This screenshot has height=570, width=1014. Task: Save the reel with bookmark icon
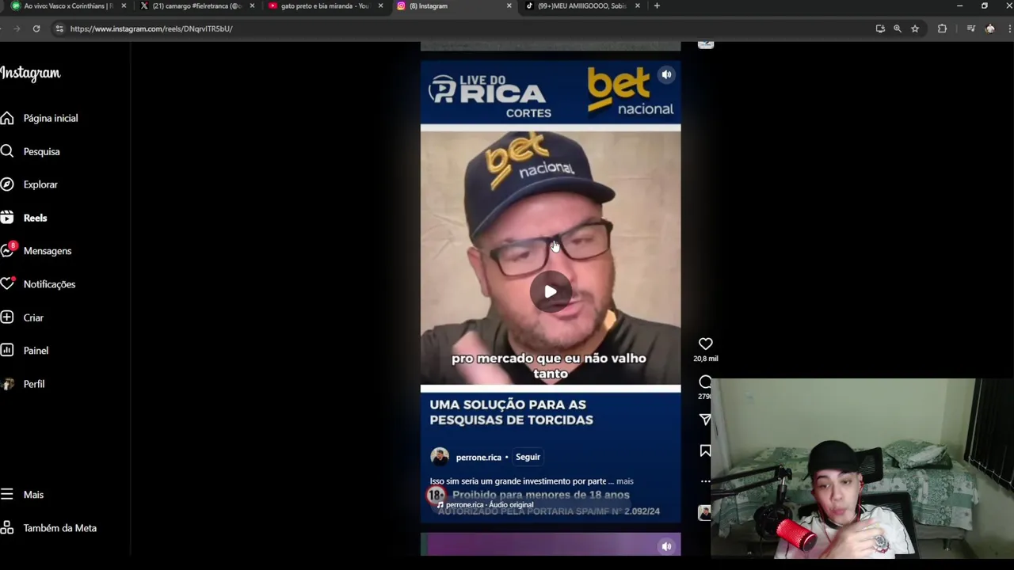(x=705, y=450)
